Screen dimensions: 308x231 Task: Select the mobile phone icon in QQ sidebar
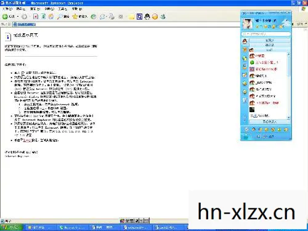tap(245, 67)
